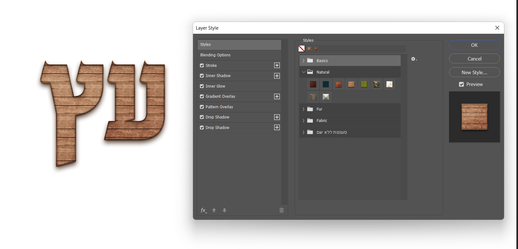Image resolution: width=518 pixels, height=249 pixels.
Task: Expand the Basics folder chevron
Action: pos(303,60)
